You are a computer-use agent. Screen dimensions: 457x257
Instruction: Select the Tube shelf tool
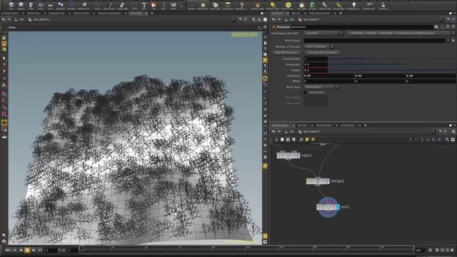click(x=31, y=6)
